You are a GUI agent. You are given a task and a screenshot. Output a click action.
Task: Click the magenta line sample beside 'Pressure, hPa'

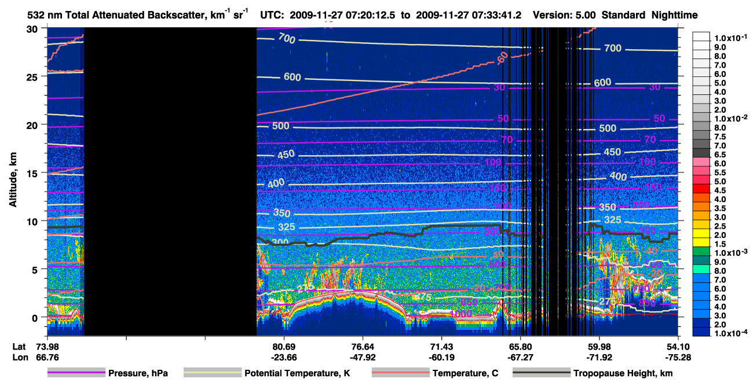pyautogui.click(x=76, y=373)
